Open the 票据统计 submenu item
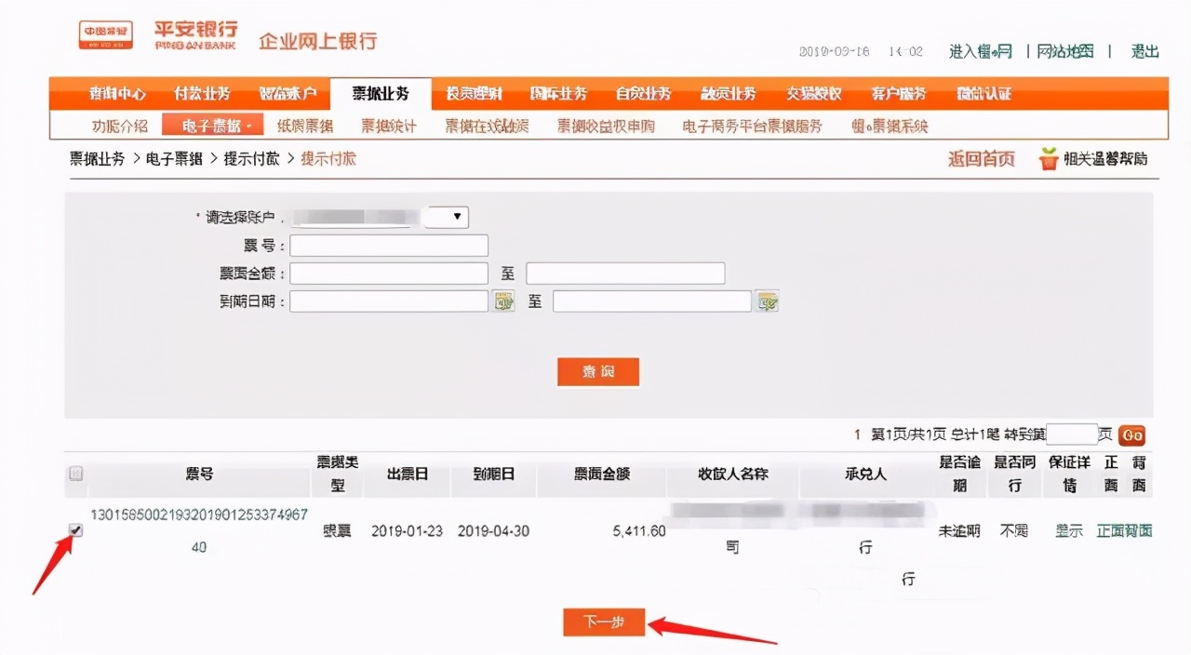The height and width of the screenshot is (655, 1191). coord(389,126)
